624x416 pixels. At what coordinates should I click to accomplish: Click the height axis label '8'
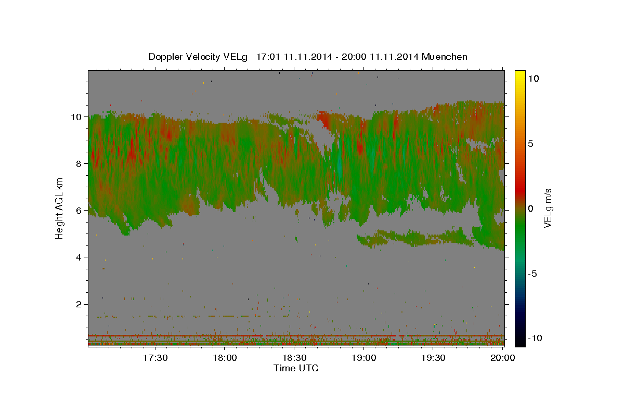click(80, 164)
